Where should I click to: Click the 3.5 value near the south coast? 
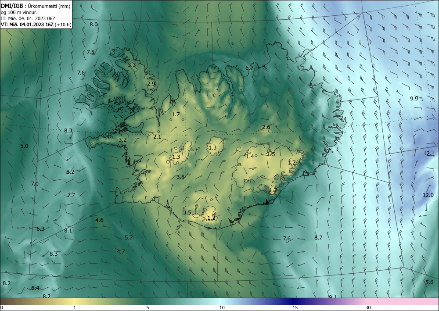[187, 212]
